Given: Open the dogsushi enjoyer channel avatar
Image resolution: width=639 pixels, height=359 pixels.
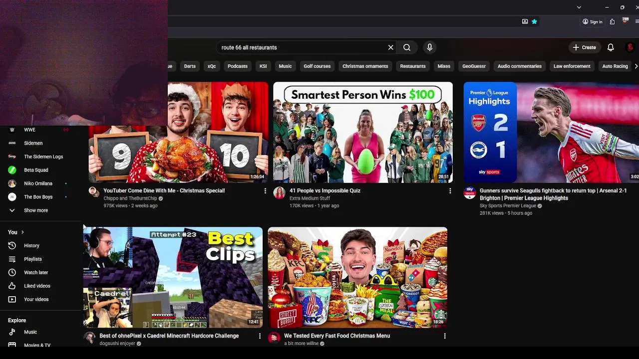Looking at the screenshot, I should tap(89, 338).
